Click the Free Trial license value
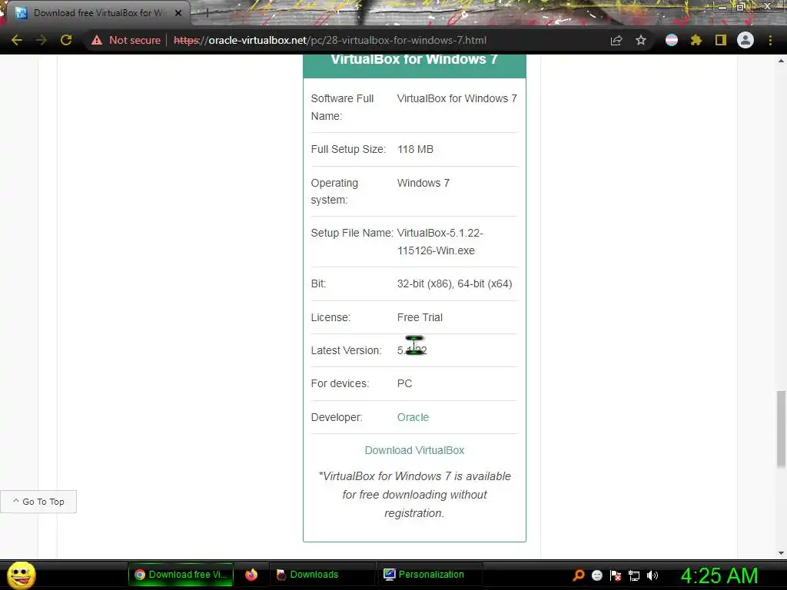The image size is (787, 590). point(420,317)
